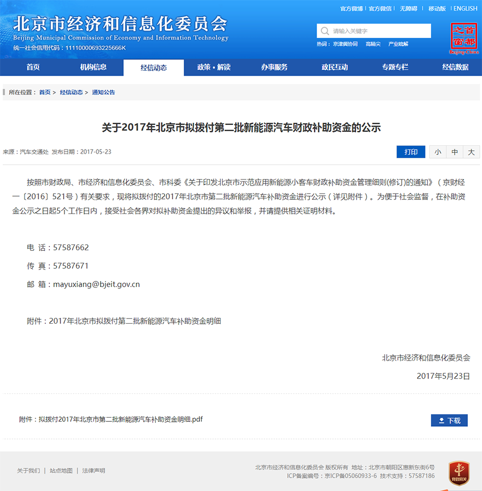Select the 首页 navigation tab
Screen dimensions: 482x491
pyautogui.click(x=33, y=67)
